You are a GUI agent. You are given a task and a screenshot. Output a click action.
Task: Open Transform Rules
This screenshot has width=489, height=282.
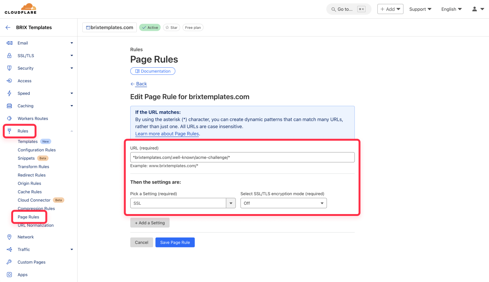coord(33,167)
